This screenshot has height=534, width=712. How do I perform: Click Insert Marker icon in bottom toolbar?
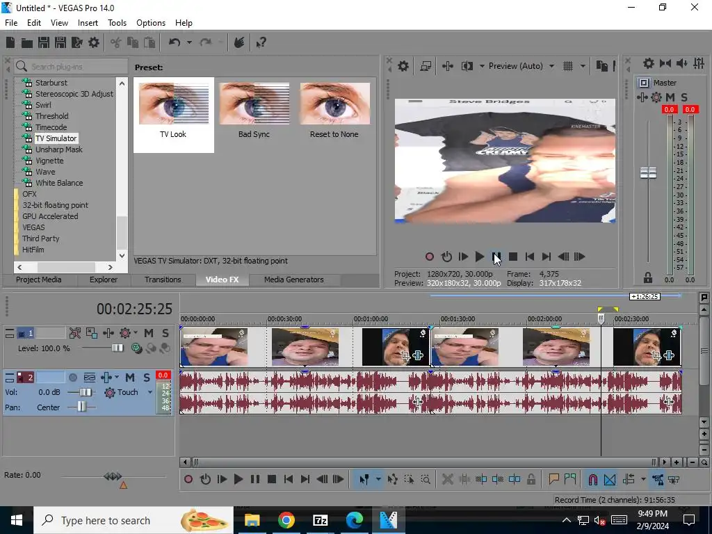pos(553,479)
